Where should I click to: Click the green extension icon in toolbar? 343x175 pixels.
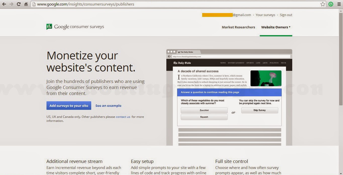331,4
